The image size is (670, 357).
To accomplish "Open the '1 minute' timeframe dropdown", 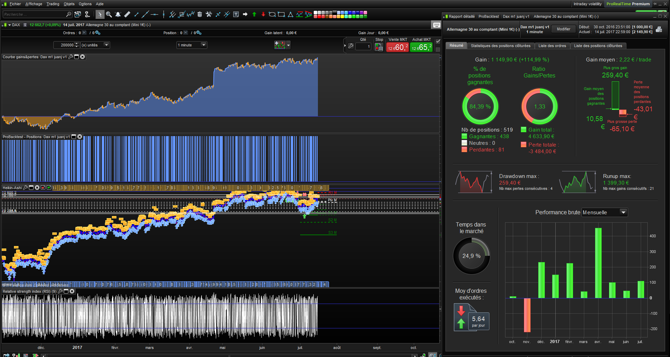I will coord(204,45).
